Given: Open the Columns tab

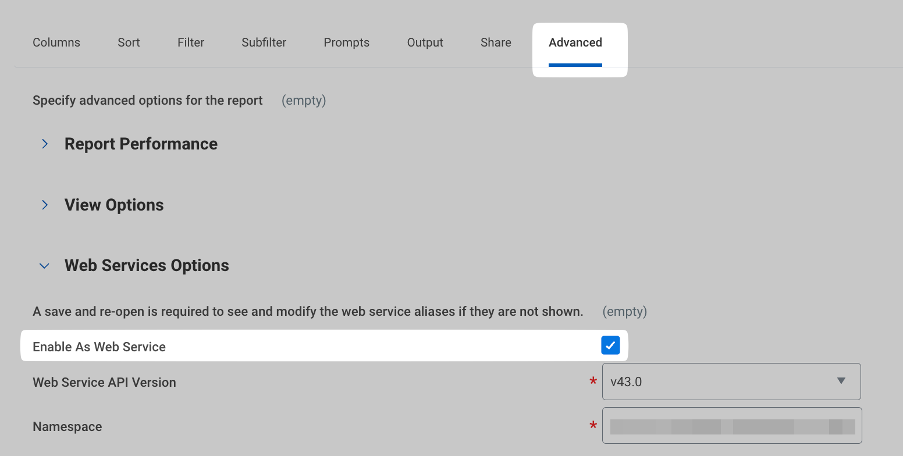Looking at the screenshot, I should click(x=56, y=42).
